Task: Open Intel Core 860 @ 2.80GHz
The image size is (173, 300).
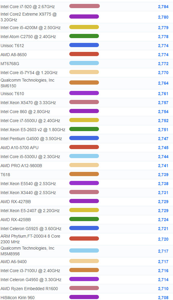Action: point(25,112)
